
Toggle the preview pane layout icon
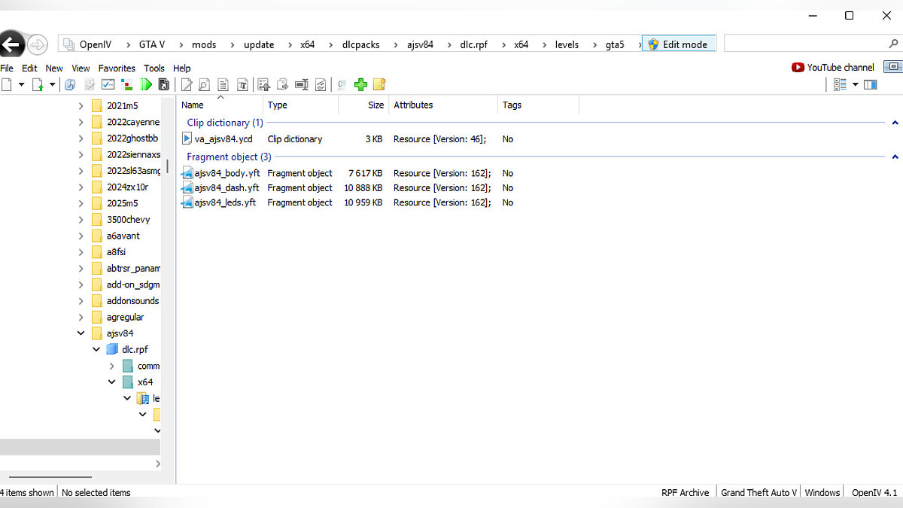(871, 84)
